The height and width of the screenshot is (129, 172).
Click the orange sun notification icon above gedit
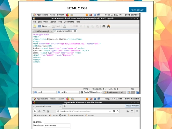pos(87,15)
